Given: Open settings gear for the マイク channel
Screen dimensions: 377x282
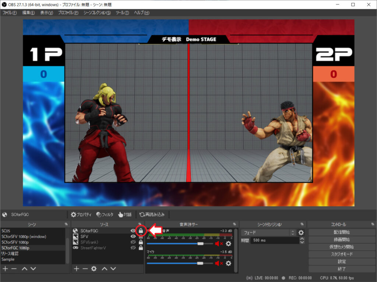Looking at the screenshot, I should 228,264.
